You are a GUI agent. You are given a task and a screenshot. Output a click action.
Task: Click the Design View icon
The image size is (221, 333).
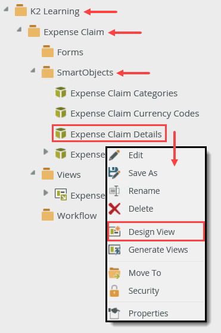click(x=114, y=231)
